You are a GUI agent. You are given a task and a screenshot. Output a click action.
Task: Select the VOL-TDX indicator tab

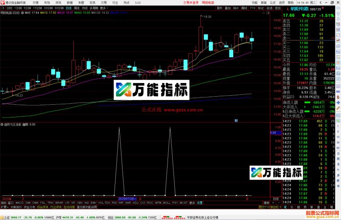point(104,203)
